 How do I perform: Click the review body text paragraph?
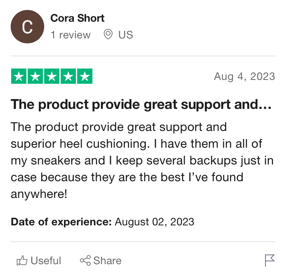pyautogui.click(x=142, y=160)
